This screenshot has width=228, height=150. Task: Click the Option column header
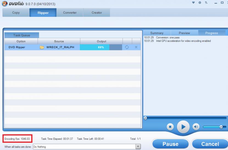click(x=21, y=41)
